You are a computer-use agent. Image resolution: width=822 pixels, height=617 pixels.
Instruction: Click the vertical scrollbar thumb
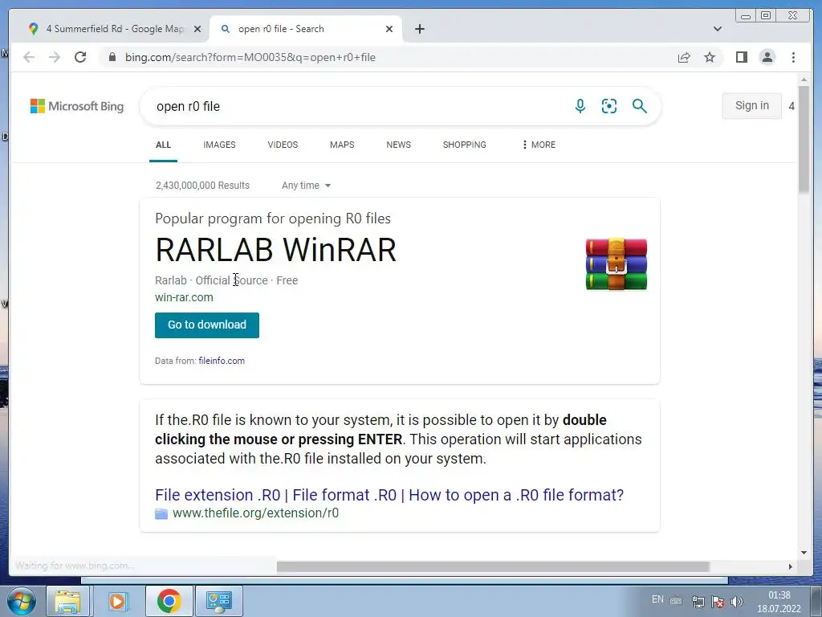point(804,139)
